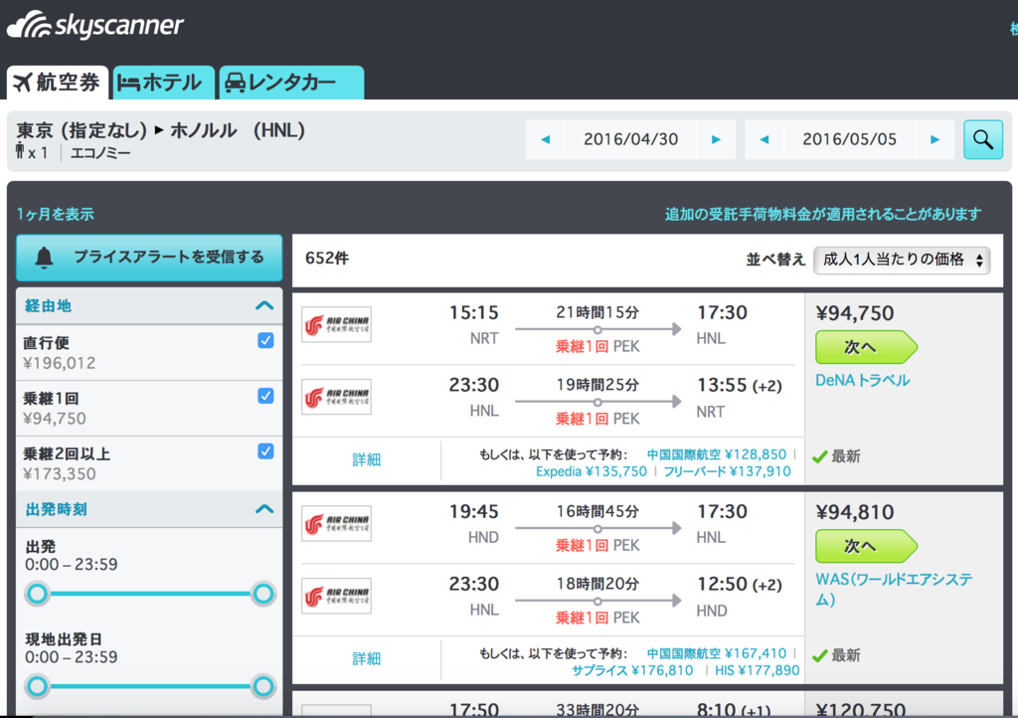This screenshot has width=1018, height=718.
Task: Uncheck the 直行便 checkbox
Action: [265, 341]
